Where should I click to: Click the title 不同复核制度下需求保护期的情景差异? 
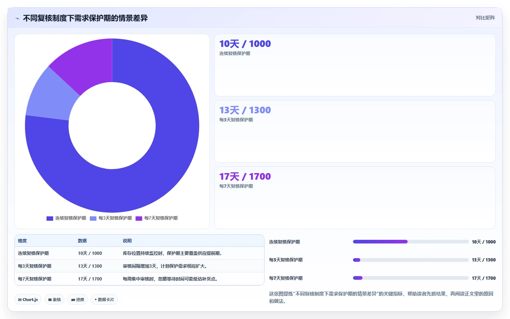click(85, 18)
